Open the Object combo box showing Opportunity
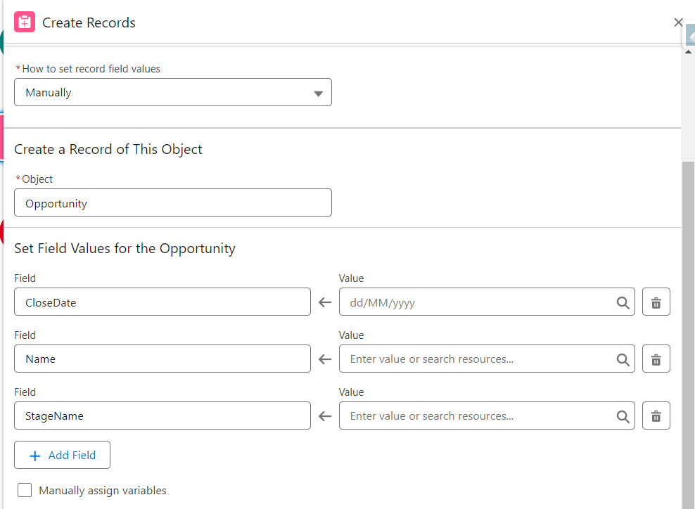Screen dimensions: 695x509 [x=172, y=203]
